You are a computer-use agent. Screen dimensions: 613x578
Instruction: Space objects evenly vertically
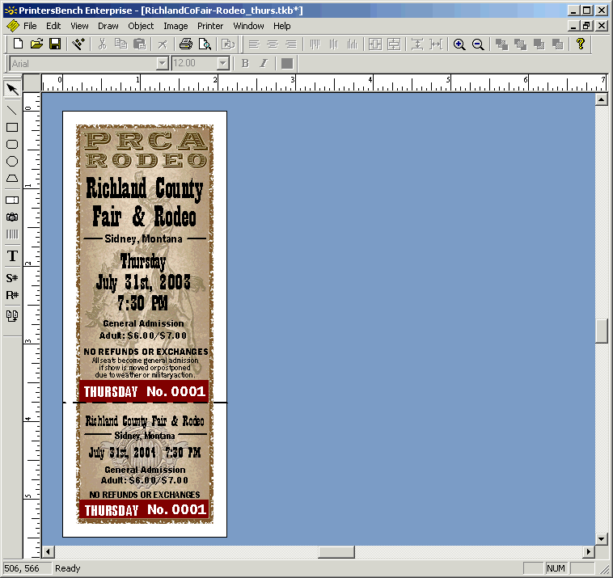[417, 44]
